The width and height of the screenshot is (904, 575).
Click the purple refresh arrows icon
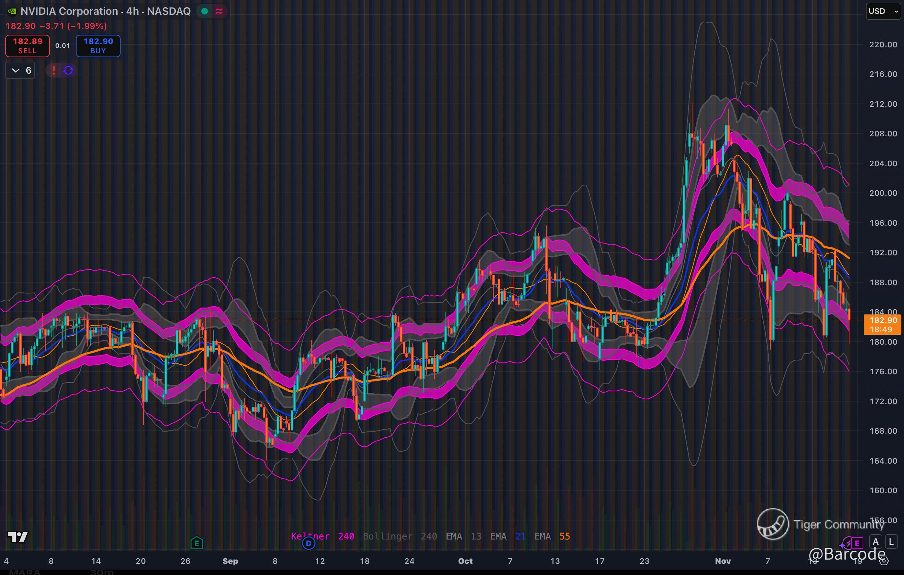68,70
